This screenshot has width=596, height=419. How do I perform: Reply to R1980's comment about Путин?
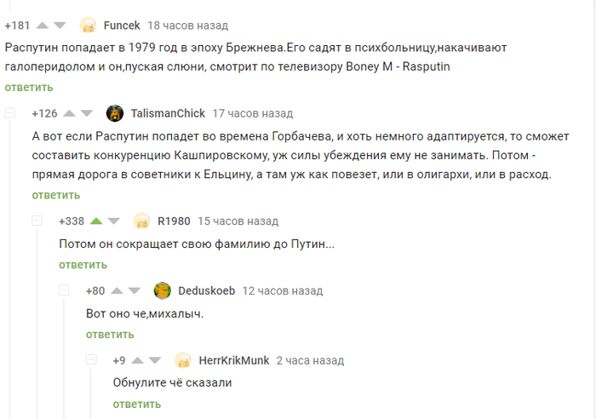pyautogui.click(x=83, y=264)
